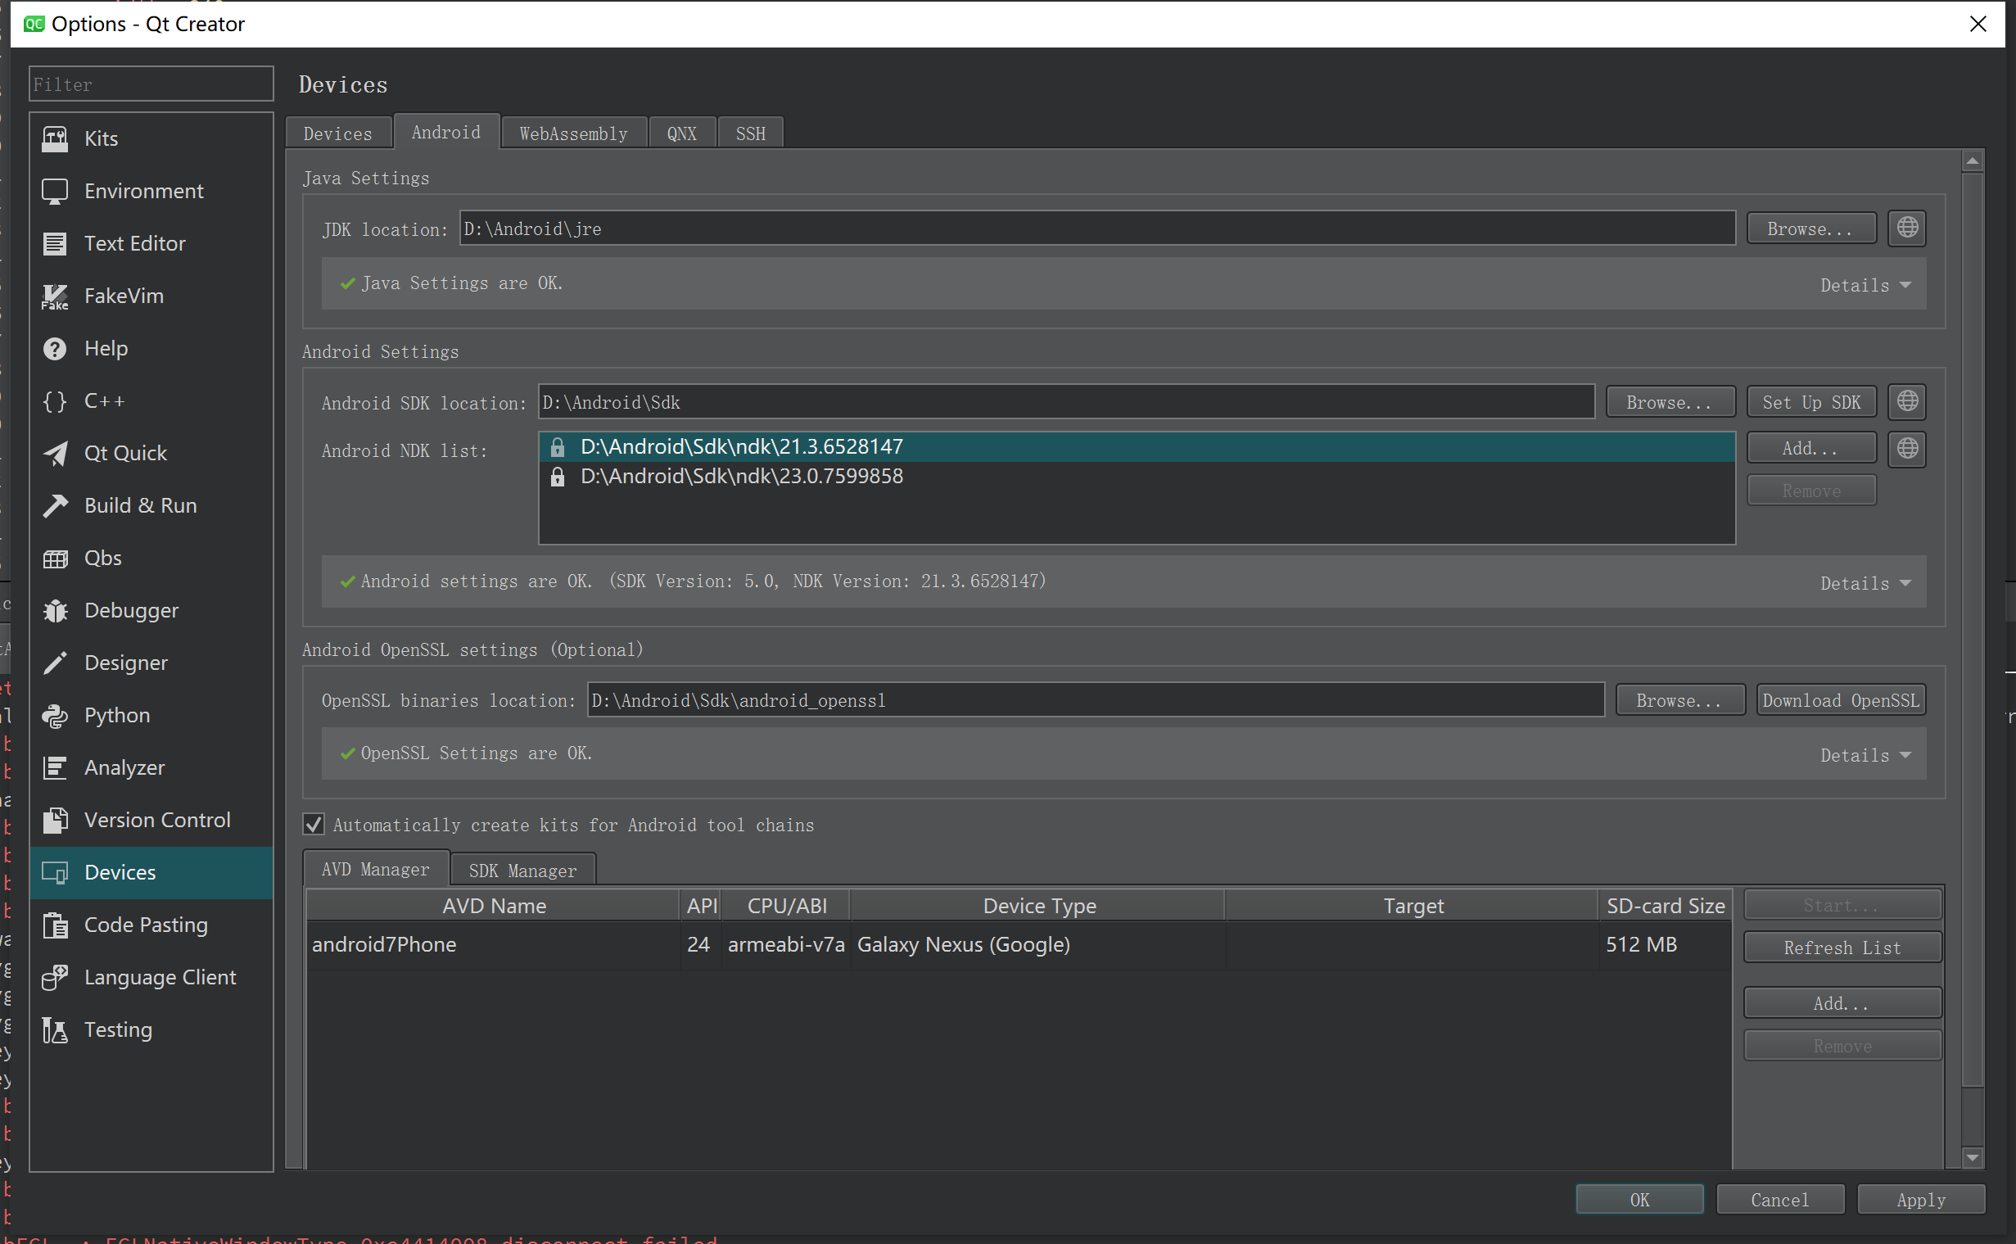Viewport: 2016px width, 1244px height.
Task: Click the Android SDK location field
Action: 1066,401
